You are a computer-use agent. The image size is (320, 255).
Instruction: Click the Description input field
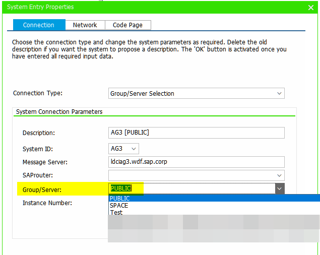coord(197,133)
